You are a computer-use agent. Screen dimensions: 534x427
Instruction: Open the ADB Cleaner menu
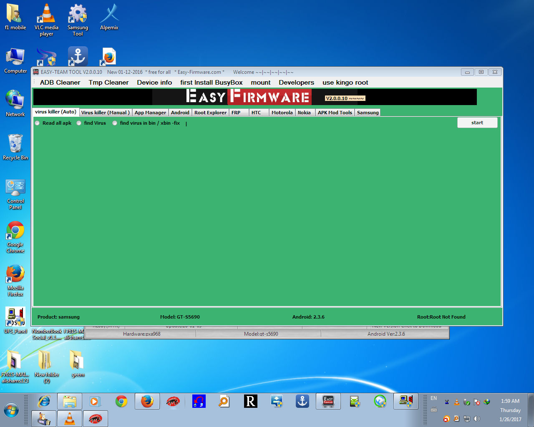tap(60, 83)
